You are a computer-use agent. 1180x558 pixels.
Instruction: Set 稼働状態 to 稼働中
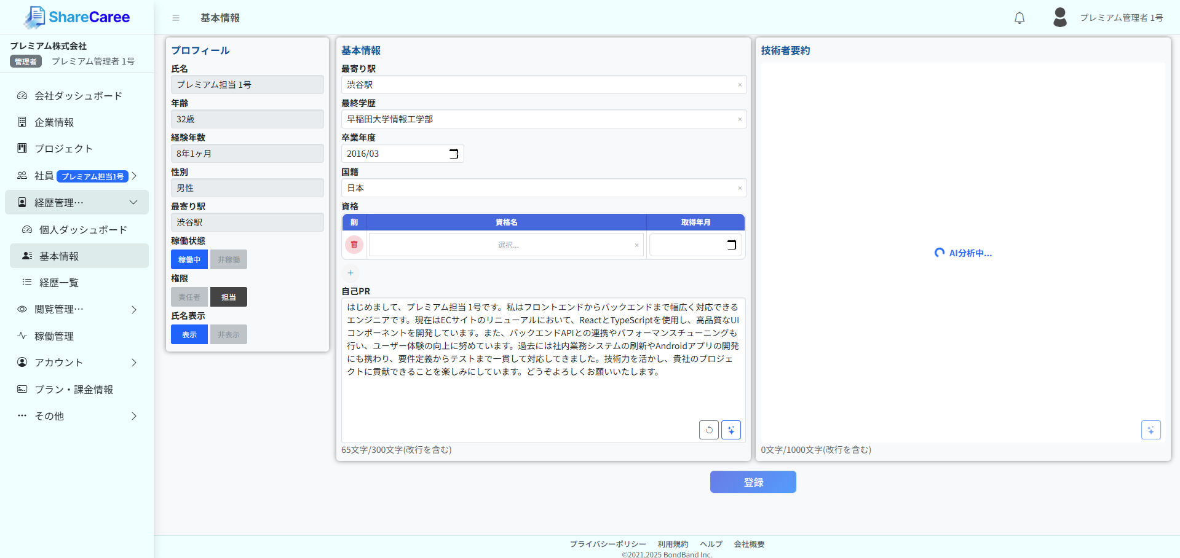189,259
